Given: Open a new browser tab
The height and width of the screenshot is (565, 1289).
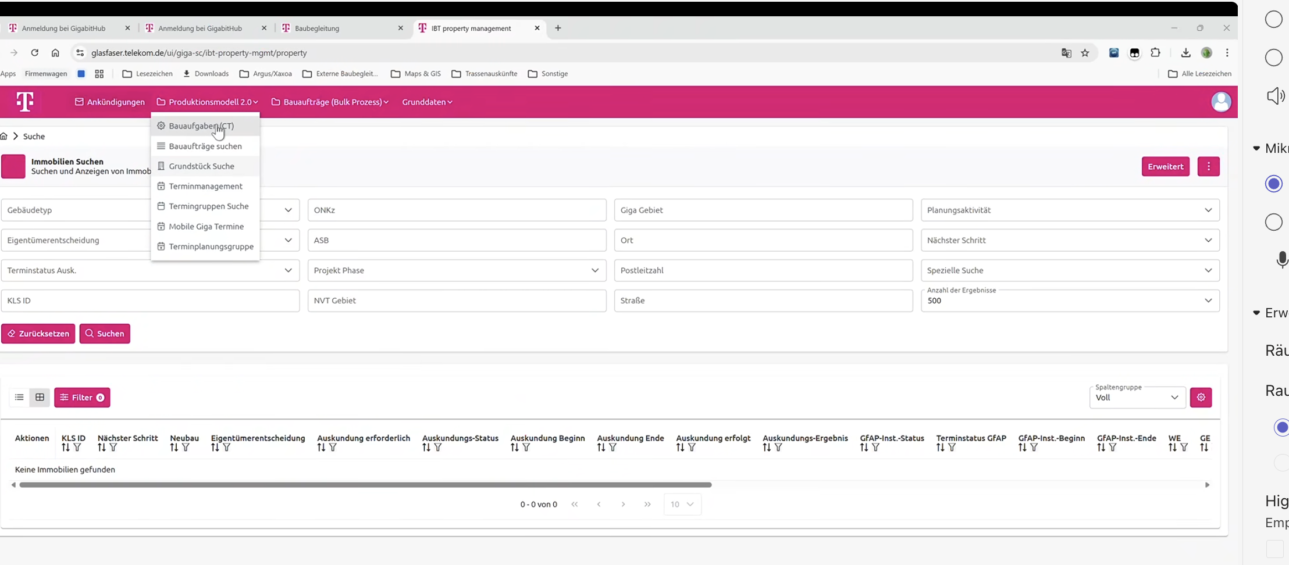Looking at the screenshot, I should click(558, 28).
